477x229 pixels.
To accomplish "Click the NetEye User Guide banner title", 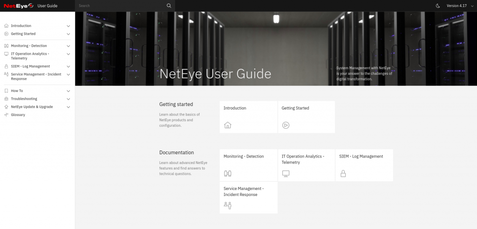I will (215, 74).
